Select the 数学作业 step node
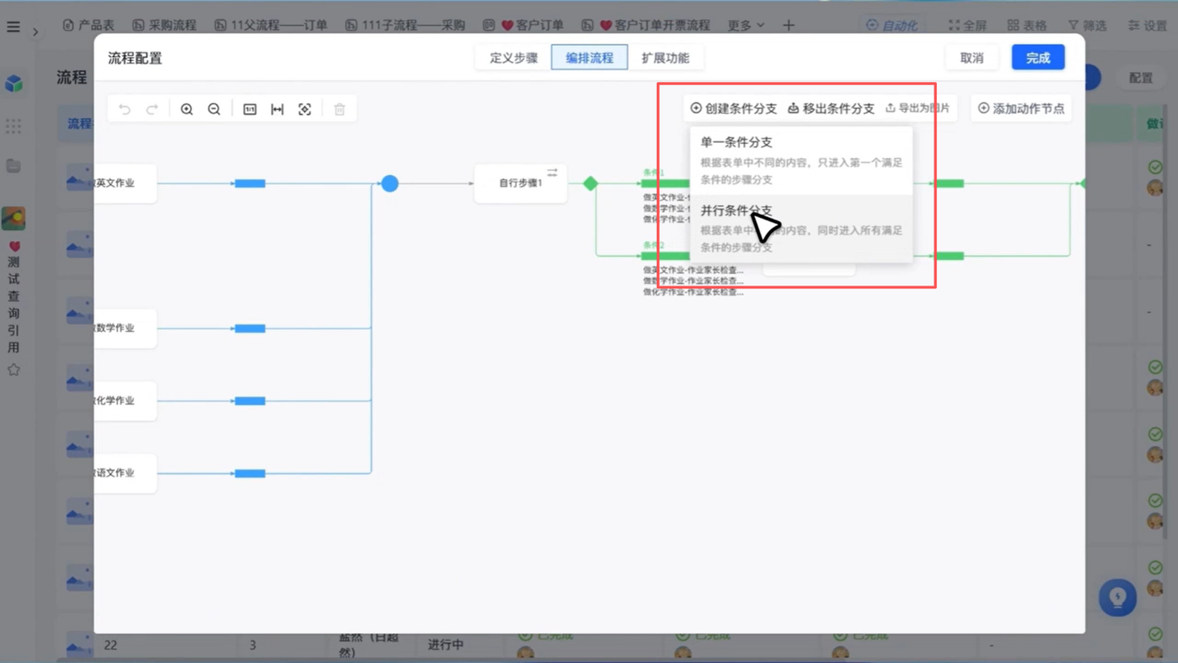The image size is (1178, 663). point(125,328)
